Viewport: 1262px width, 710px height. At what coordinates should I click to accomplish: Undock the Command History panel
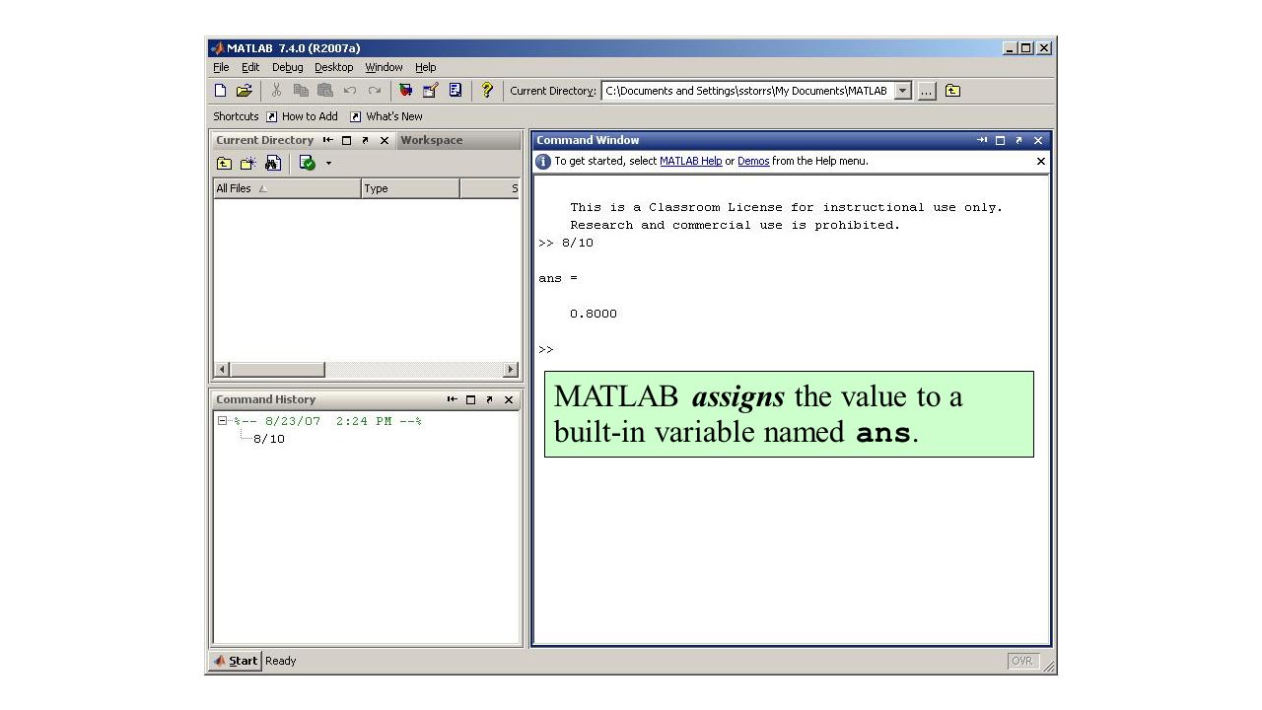[x=490, y=399]
